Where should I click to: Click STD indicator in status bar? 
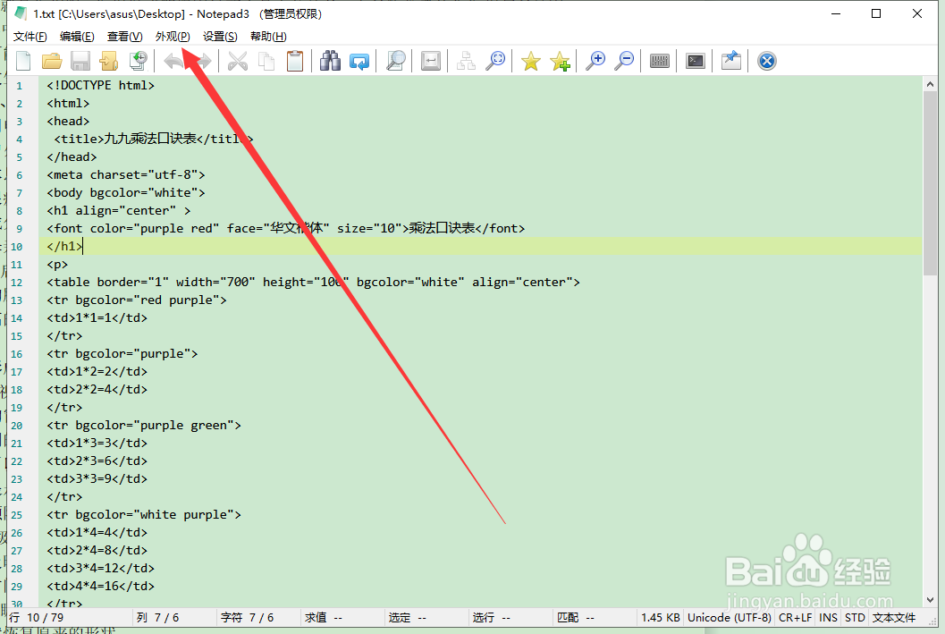coord(855,617)
